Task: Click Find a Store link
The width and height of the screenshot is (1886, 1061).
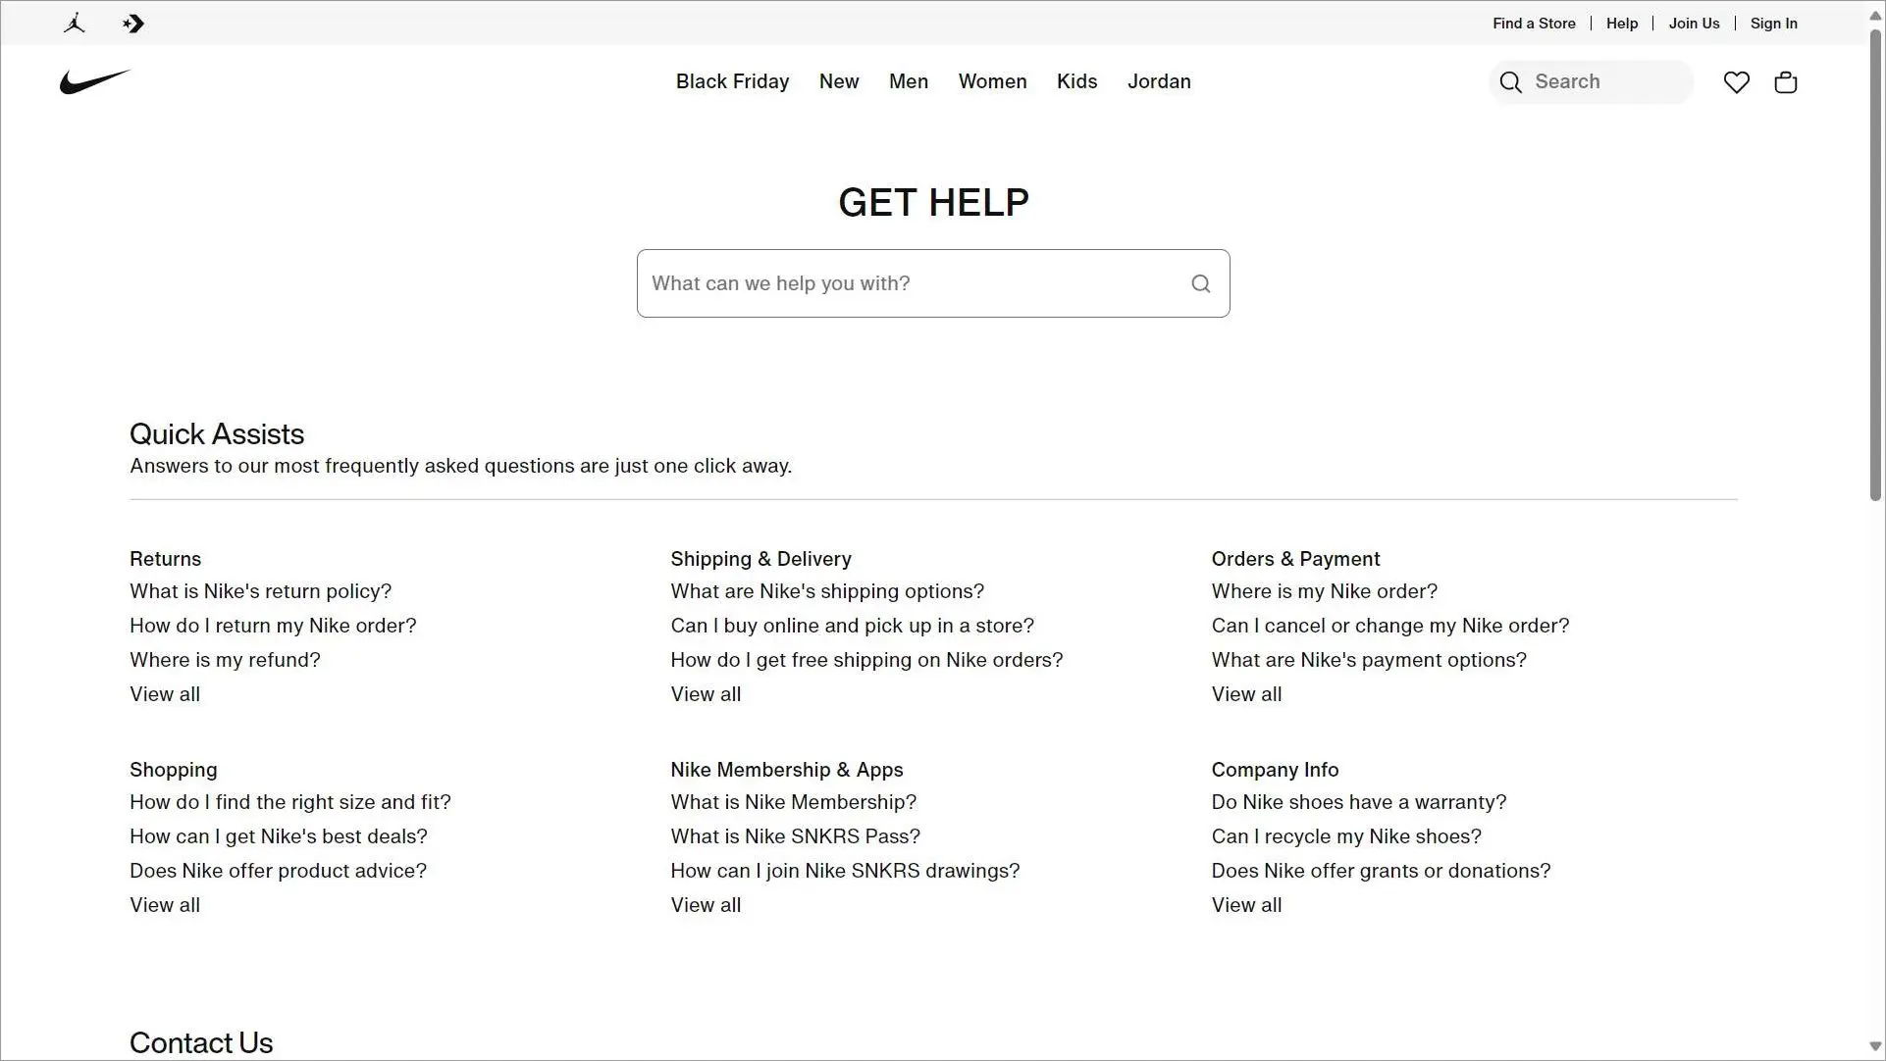Action: 1534,24
